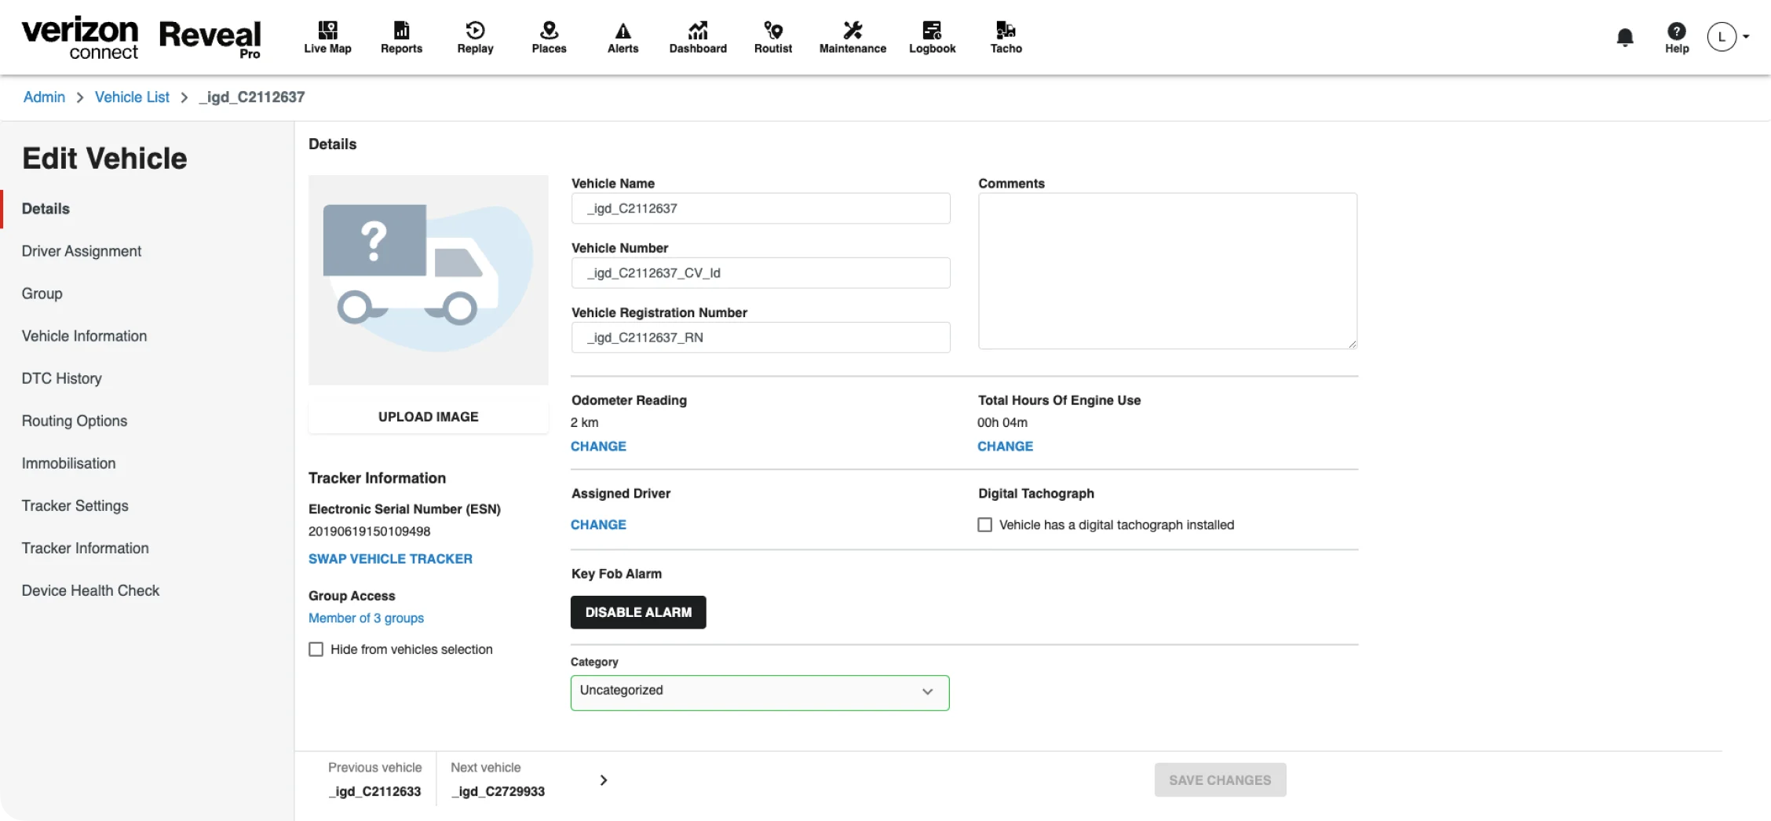Select Details in the sidebar
The height and width of the screenshot is (821, 1771).
tap(46, 209)
